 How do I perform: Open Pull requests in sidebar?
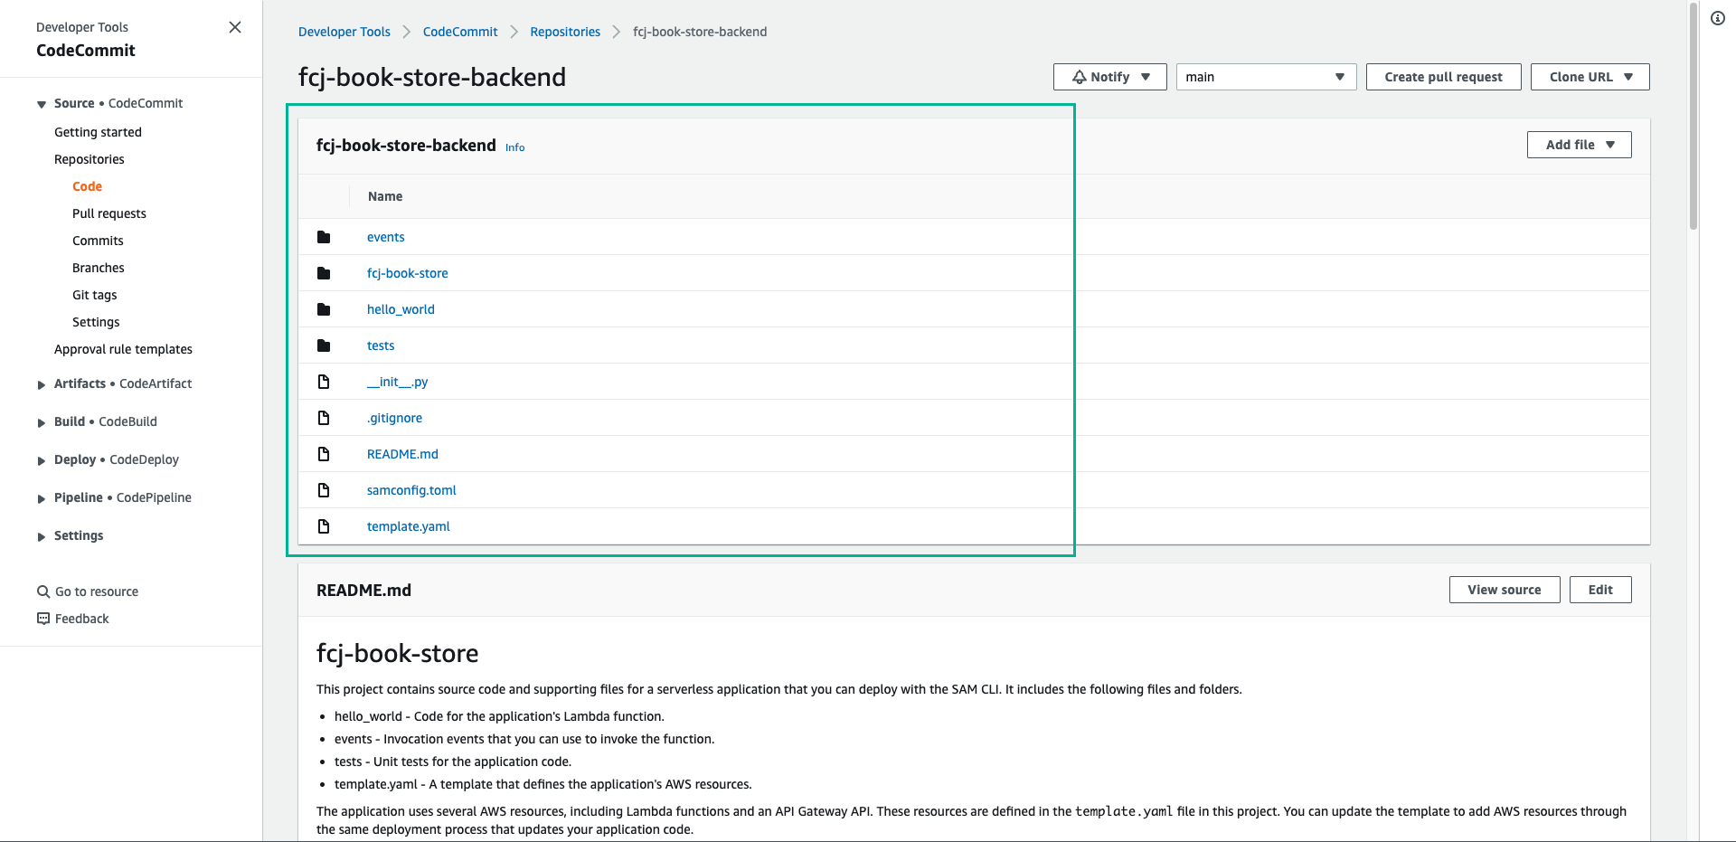pyautogui.click(x=109, y=213)
